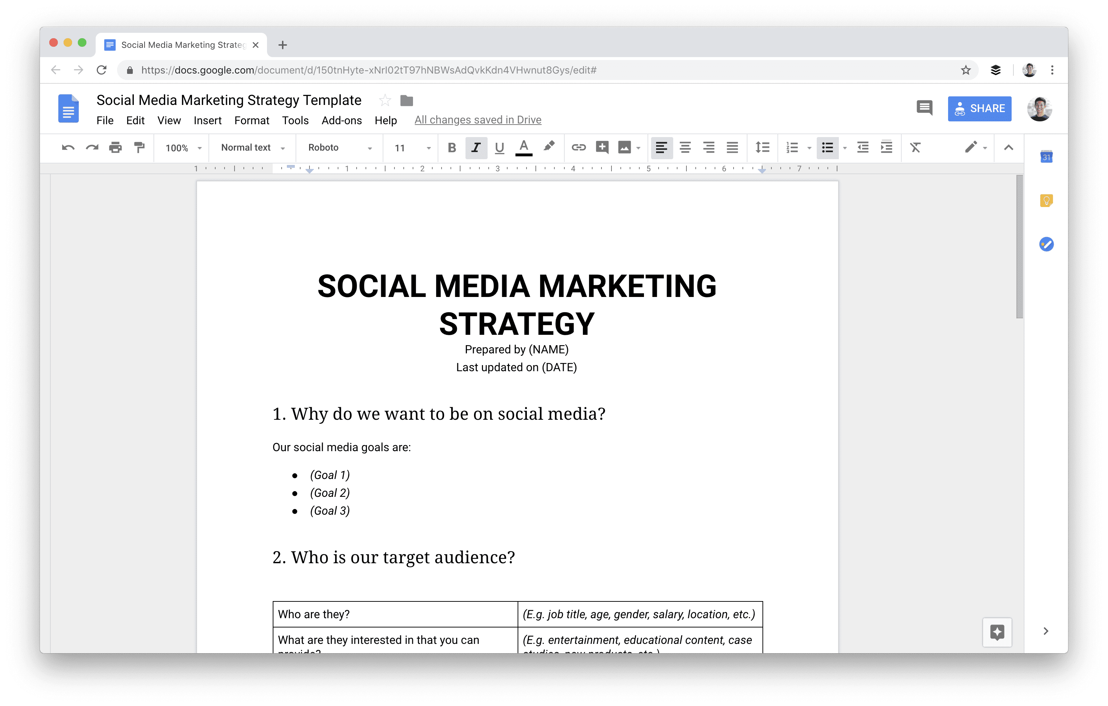Select the Social Media Marketing browser tab
The height and width of the screenshot is (706, 1108).
pyautogui.click(x=182, y=45)
